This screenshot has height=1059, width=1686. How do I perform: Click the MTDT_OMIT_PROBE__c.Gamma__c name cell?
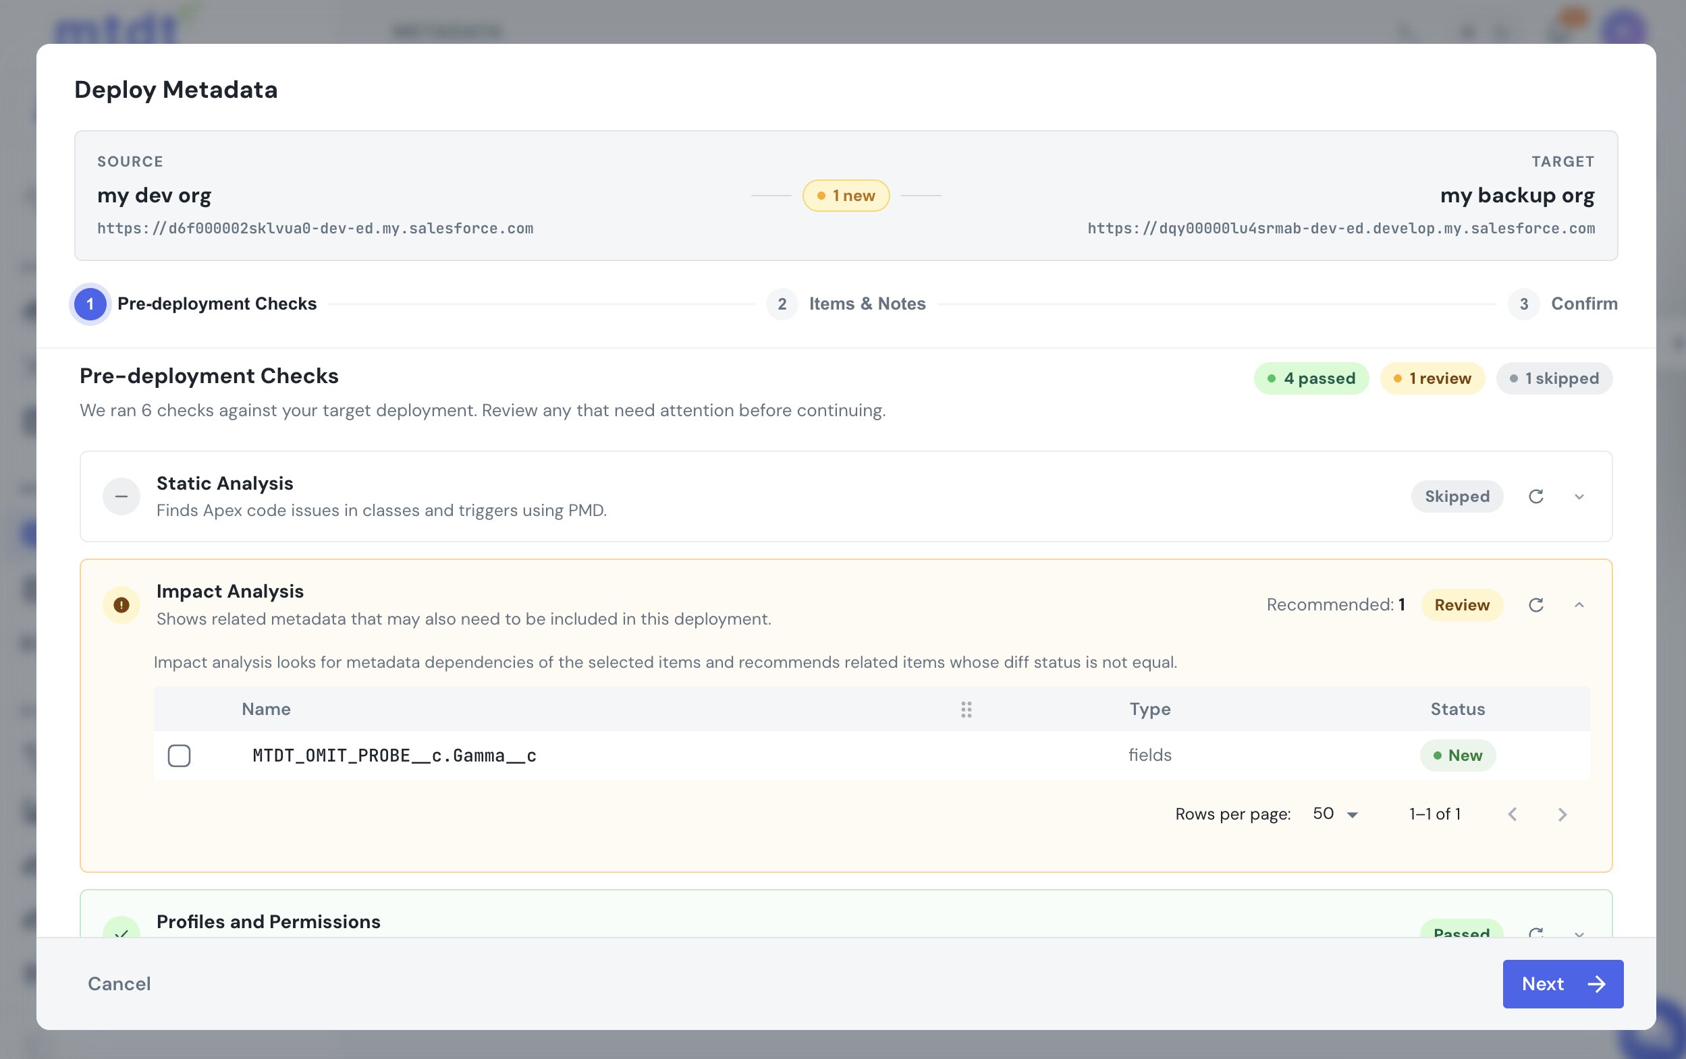[394, 755]
